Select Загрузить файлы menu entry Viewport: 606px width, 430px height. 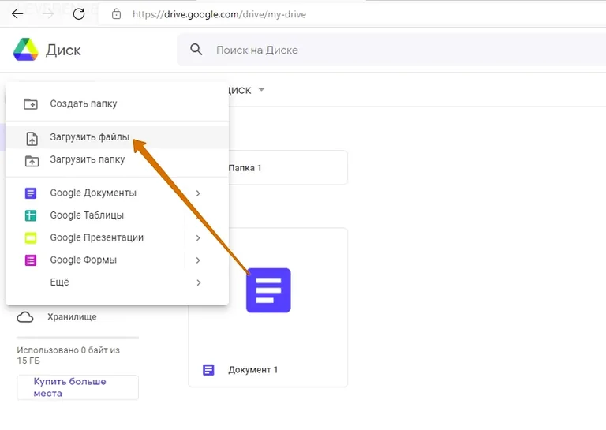click(117, 137)
